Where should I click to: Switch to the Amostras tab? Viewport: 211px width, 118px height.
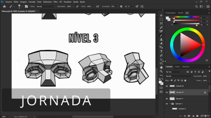click(x=186, y=67)
